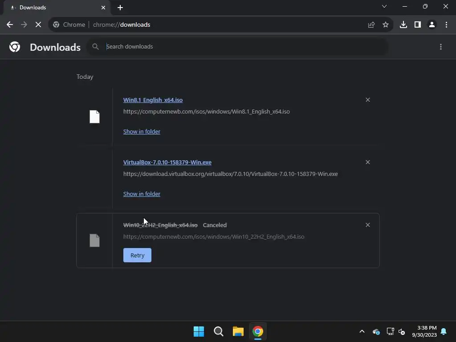Open taskbar Search

(218, 331)
